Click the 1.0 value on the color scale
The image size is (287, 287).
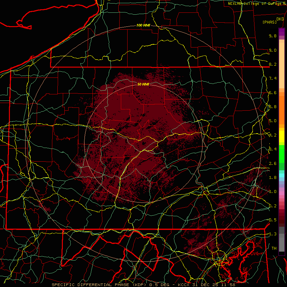tap(273, 192)
